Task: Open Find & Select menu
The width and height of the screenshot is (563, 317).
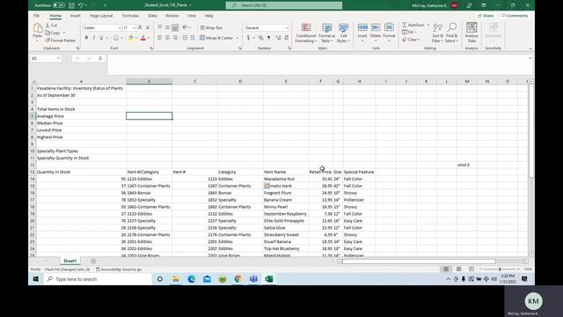Action: pyautogui.click(x=451, y=33)
